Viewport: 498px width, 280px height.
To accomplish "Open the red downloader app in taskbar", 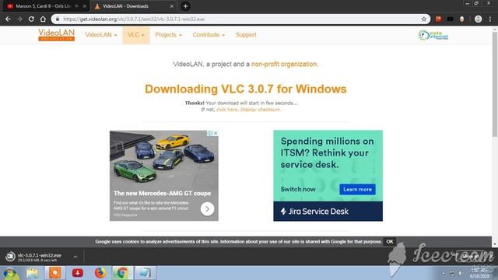I will pos(78,273).
